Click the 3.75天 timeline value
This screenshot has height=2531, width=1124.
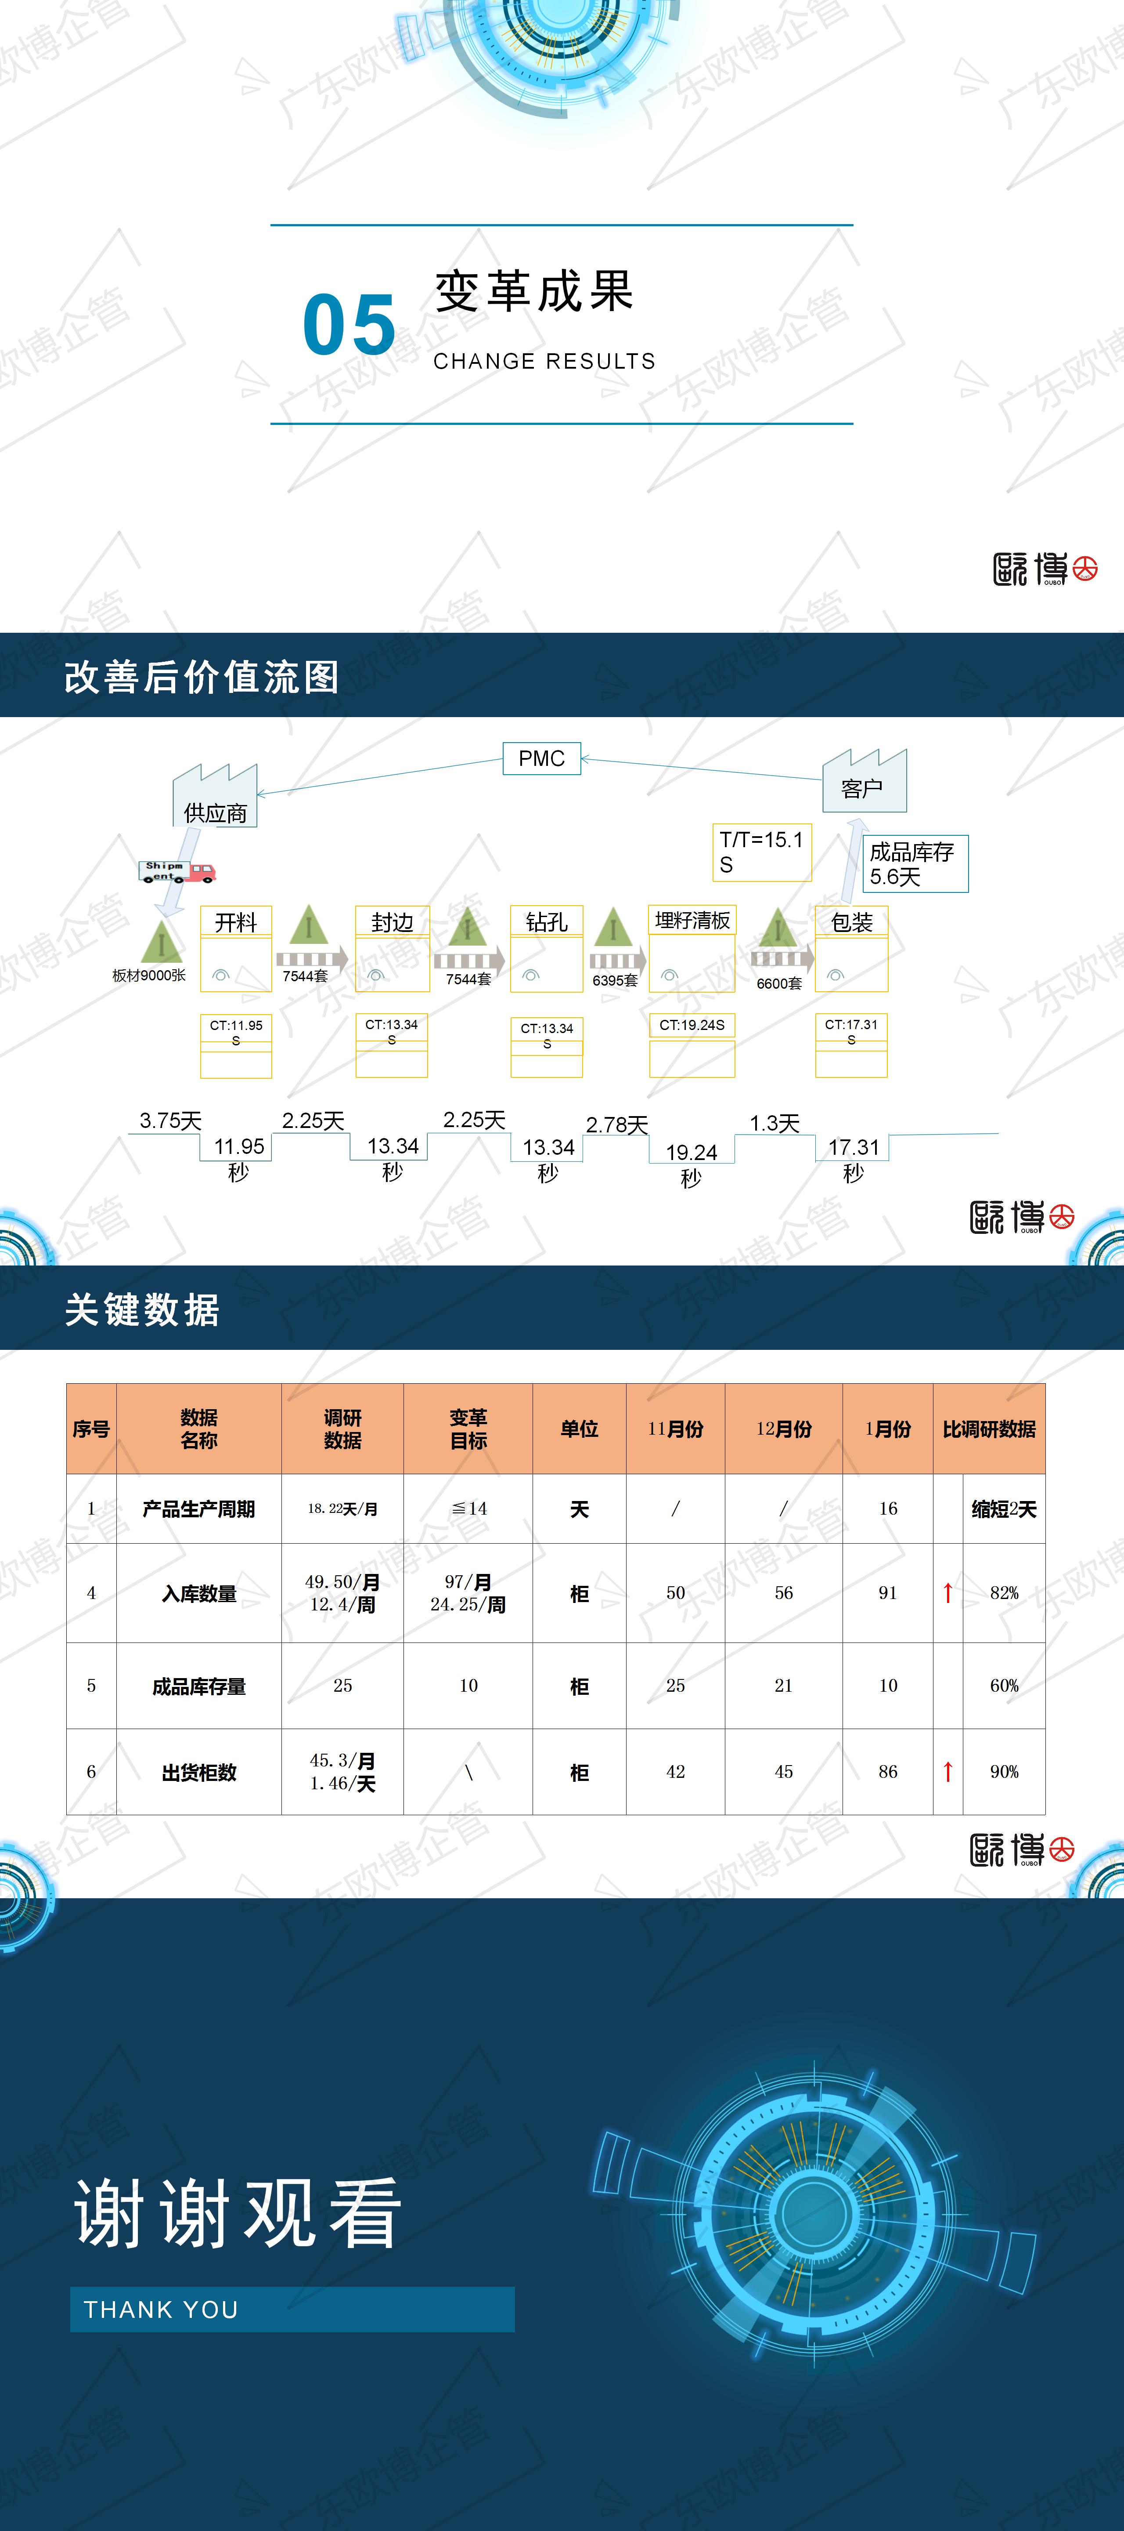click(x=171, y=1120)
